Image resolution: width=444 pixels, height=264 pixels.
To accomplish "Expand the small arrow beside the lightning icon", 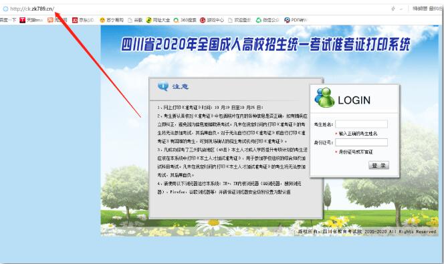I will coord(401,9).
